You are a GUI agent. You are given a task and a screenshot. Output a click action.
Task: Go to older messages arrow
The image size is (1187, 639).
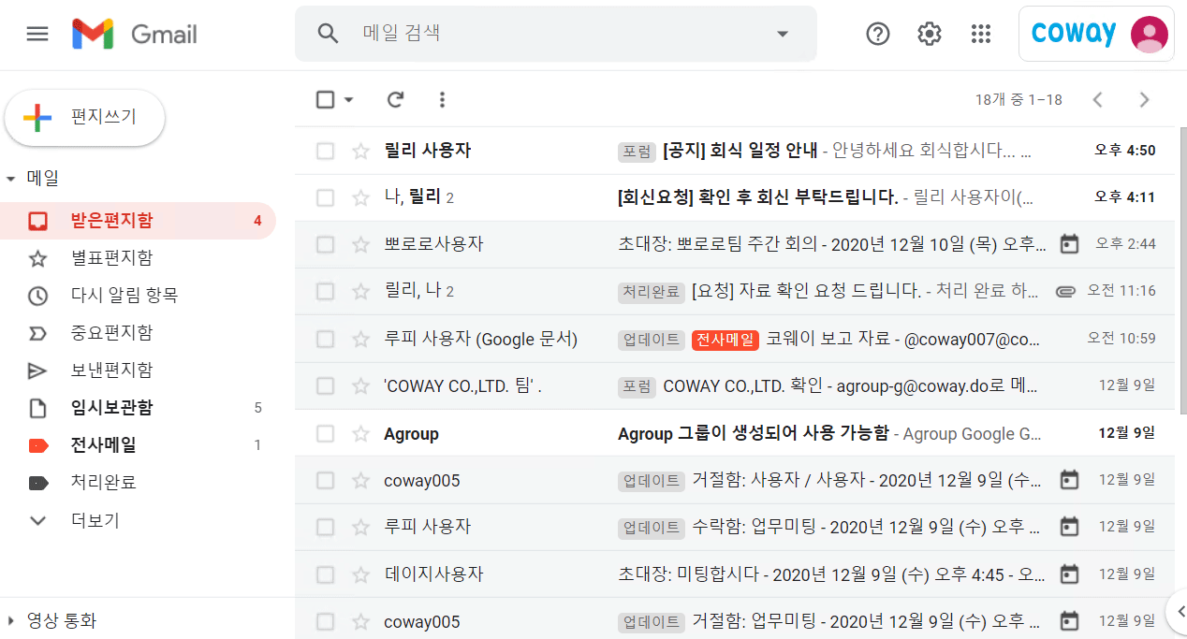[1143, 99]
